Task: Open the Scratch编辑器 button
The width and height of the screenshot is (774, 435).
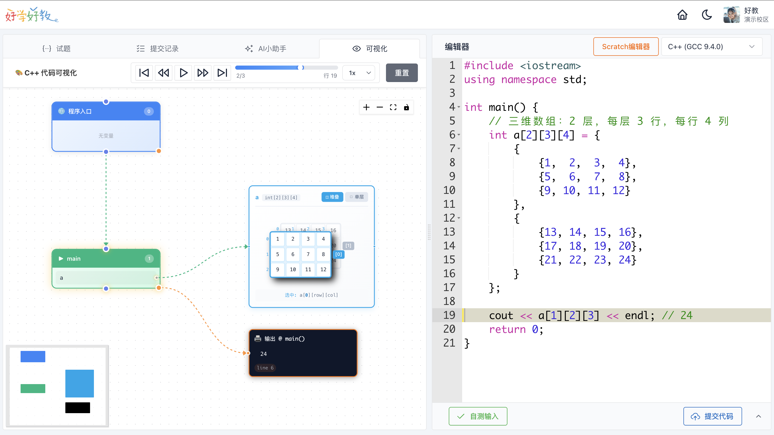Action: click(x=626, y=47)
